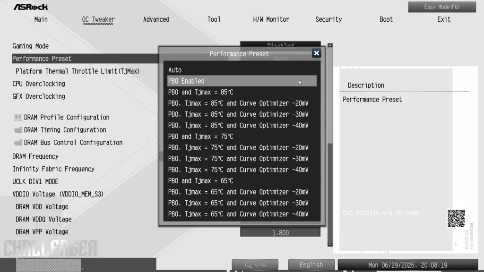Screen dimensions: 484x272
Task: Choose Tjmax 65°C Curve Optimizer -40mV
Action: tap(242, 214)
